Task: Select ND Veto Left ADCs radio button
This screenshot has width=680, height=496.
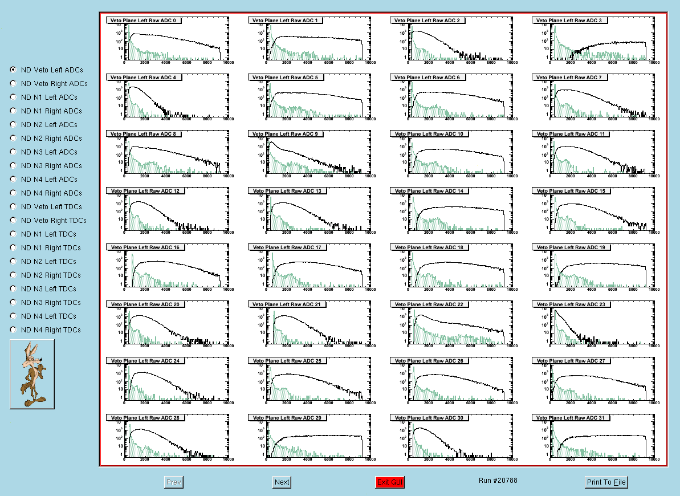Action: [14, 70]
